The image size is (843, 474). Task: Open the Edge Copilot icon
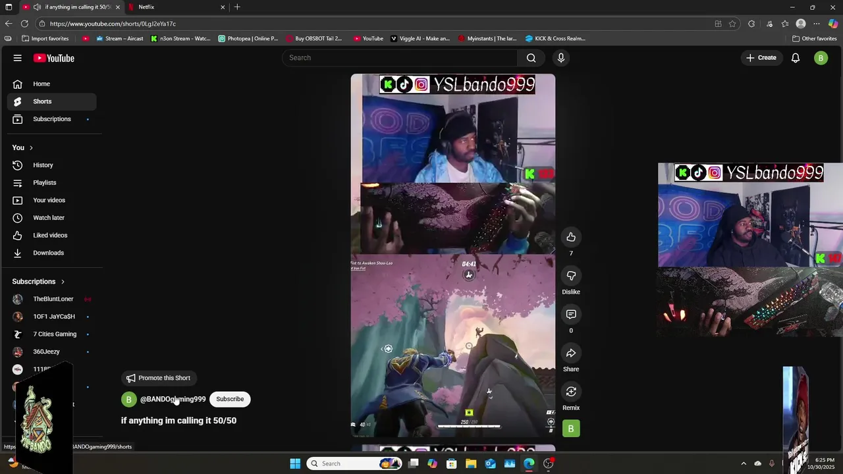(833, 24)
